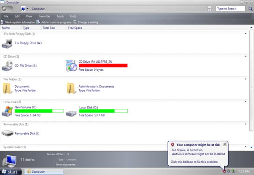Select New Volume (C:) drive icon
Screen dimensions: 254x175
tap(7, 111)
